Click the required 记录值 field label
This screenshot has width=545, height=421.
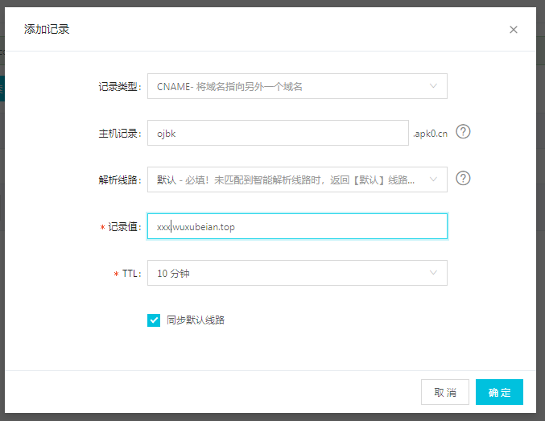click(122, 227)
